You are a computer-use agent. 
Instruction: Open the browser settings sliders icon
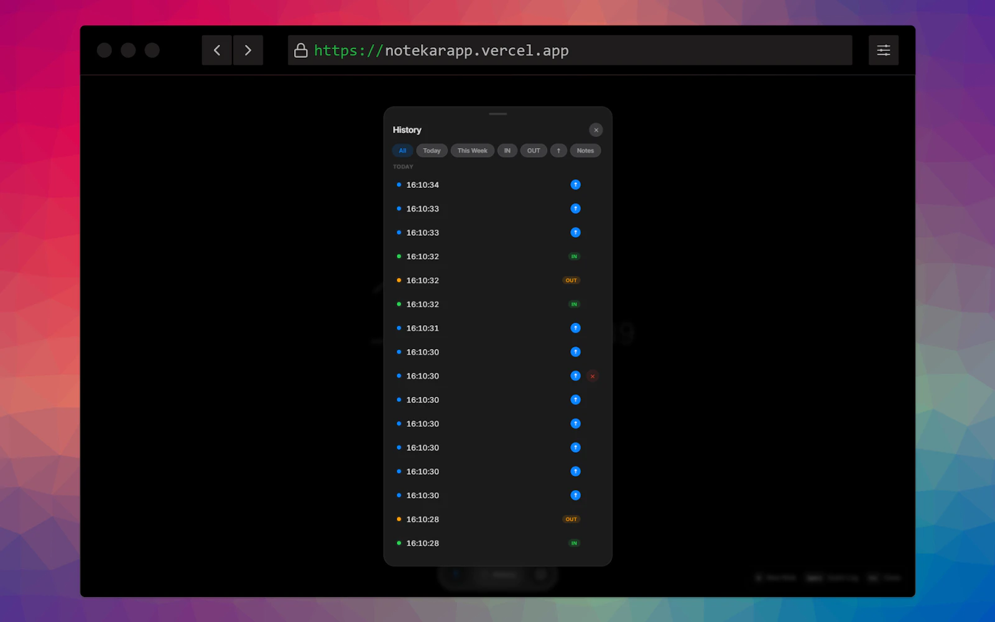coord(884,50)
